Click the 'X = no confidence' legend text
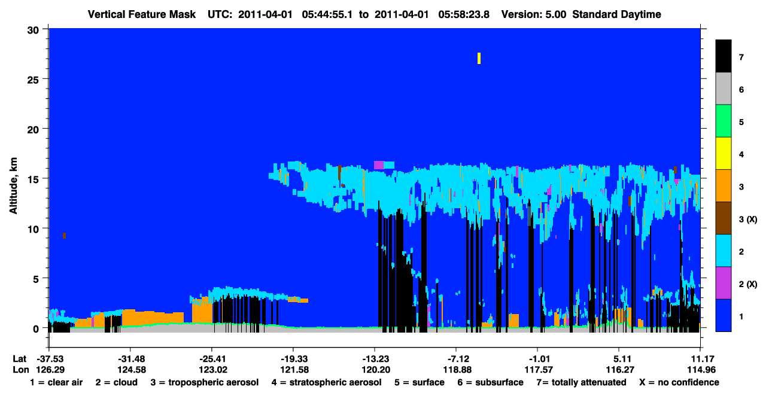This screenshot has height=399, width=778. point(679,382)
